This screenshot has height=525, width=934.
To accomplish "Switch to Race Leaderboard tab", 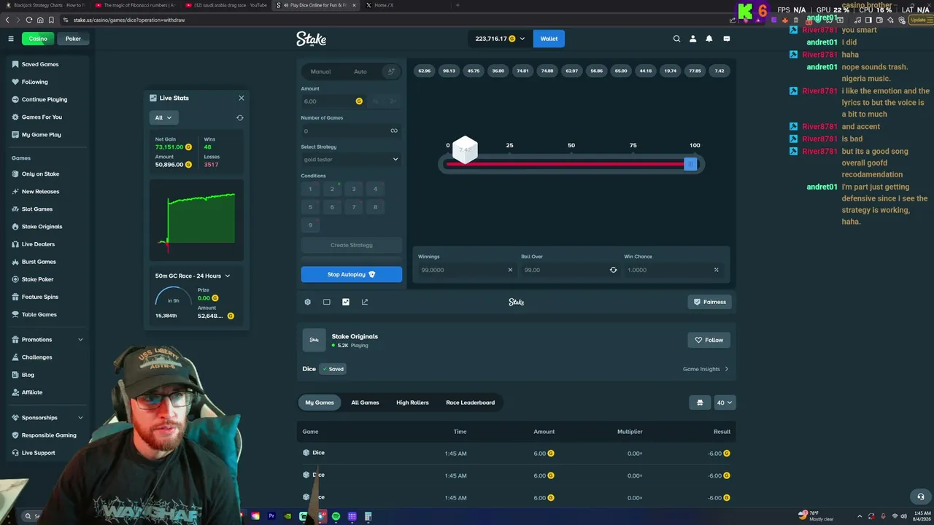I will pos(471,402).
